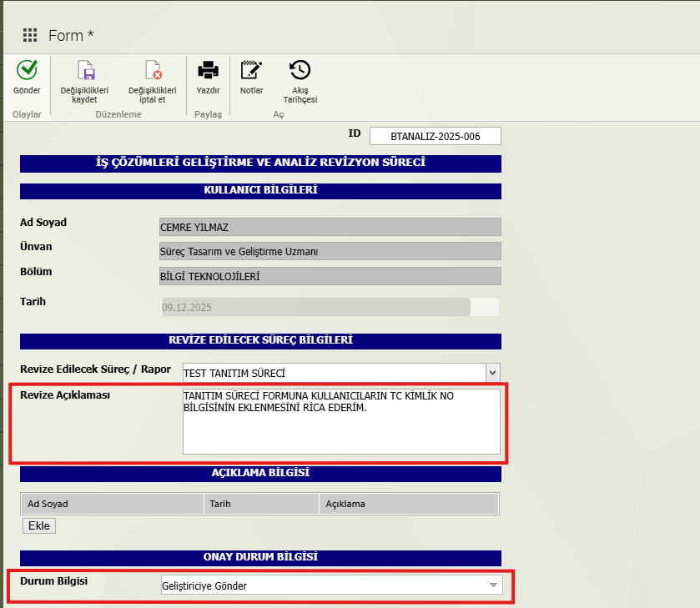Click the Tarih date field showing 09.12.2025
This screenshot has height=608, width=700.
pyautogui.click(x=315, y=307)
